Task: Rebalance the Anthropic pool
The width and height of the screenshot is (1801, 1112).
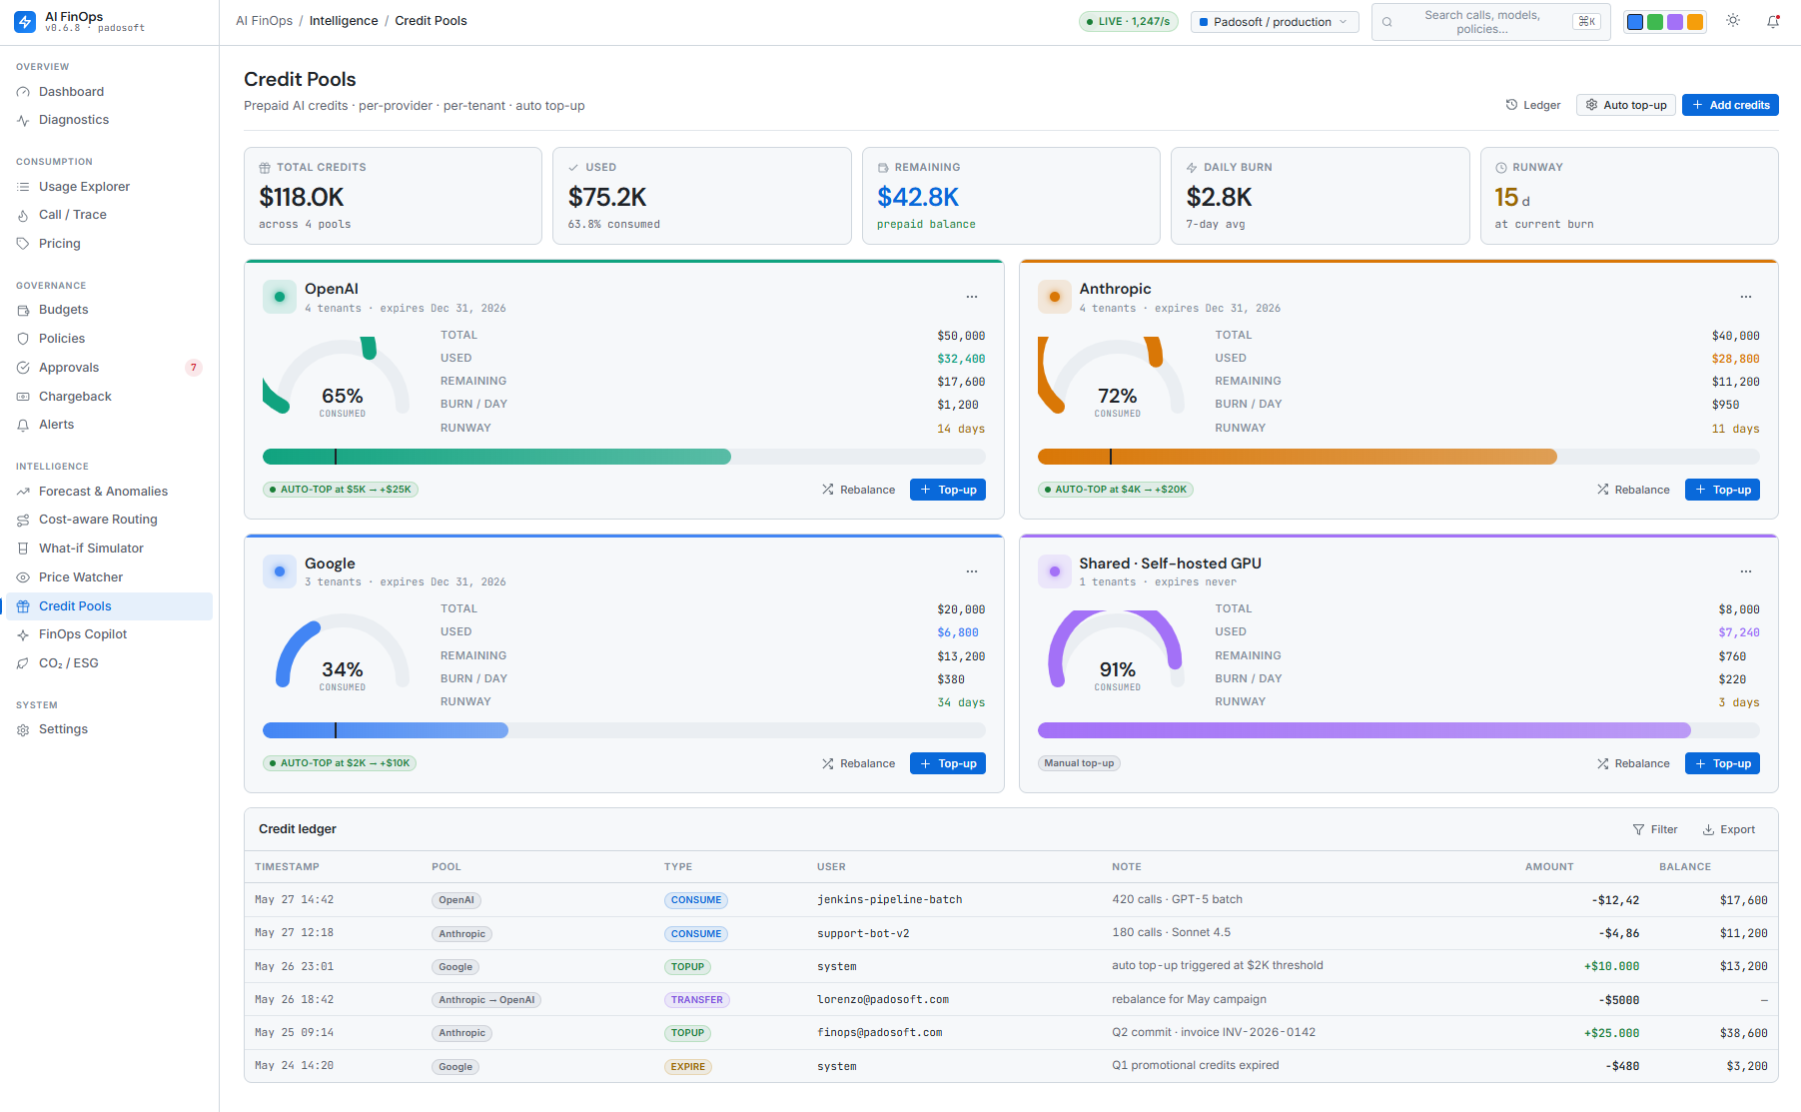Action: (x=1633, y=490)
